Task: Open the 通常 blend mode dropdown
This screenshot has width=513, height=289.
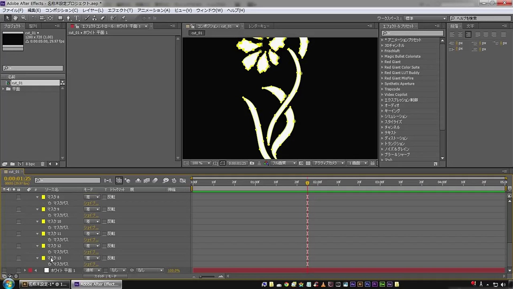Action: [92, 270]
